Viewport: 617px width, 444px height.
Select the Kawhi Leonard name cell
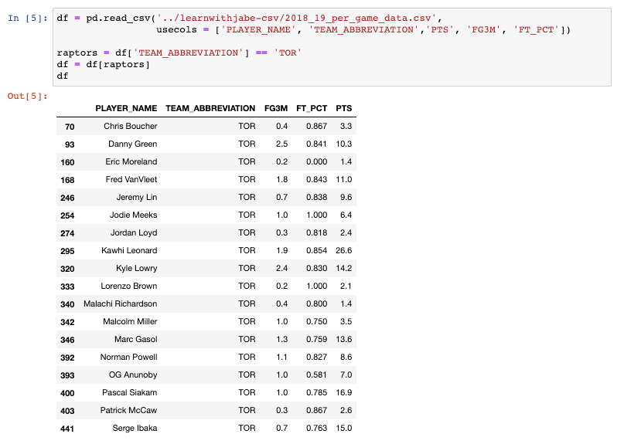point(129,250)
